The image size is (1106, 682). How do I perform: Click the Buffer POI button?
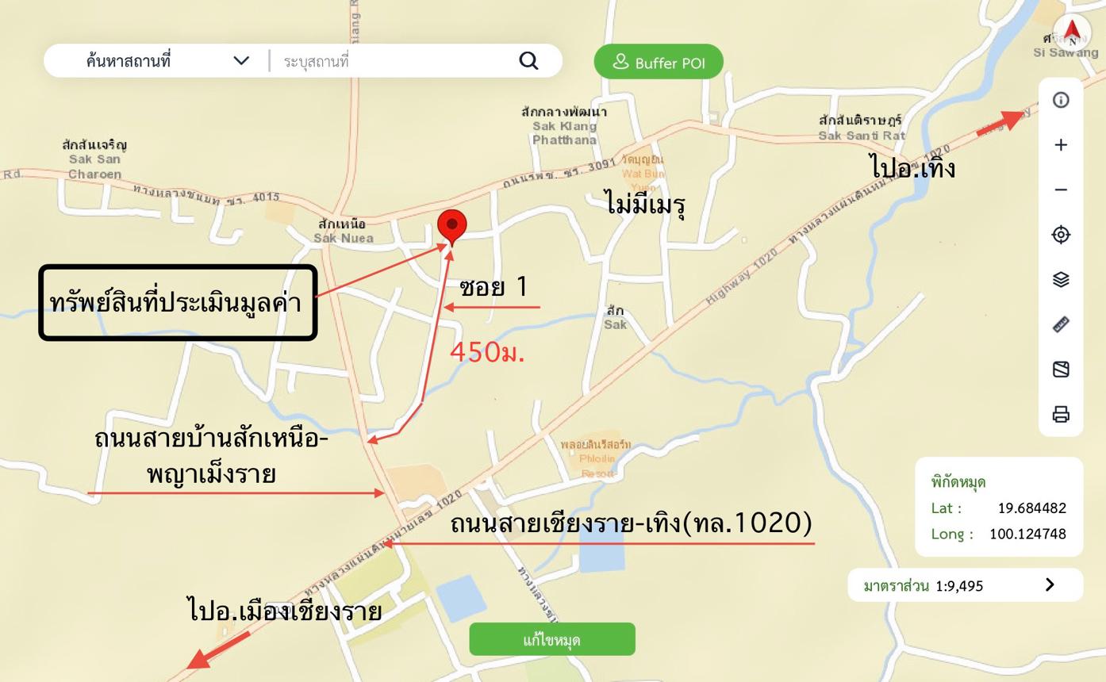point(659,62)
